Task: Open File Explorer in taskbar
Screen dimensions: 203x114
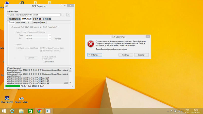Action: pyautogui.click(x=21, y=111)
